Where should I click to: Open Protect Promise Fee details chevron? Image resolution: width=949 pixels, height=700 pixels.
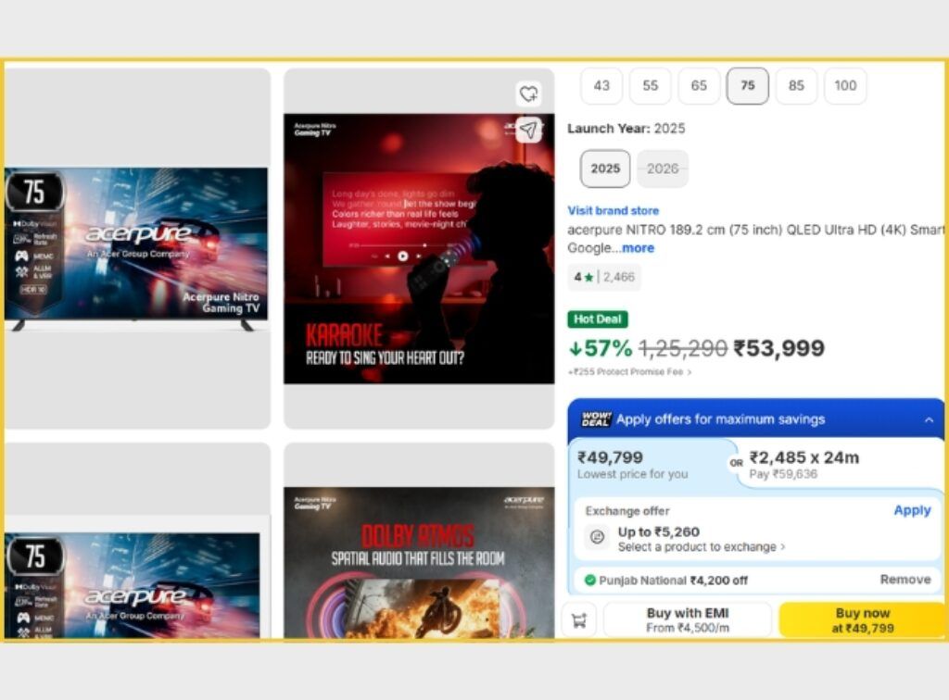(x=690, y=372)
